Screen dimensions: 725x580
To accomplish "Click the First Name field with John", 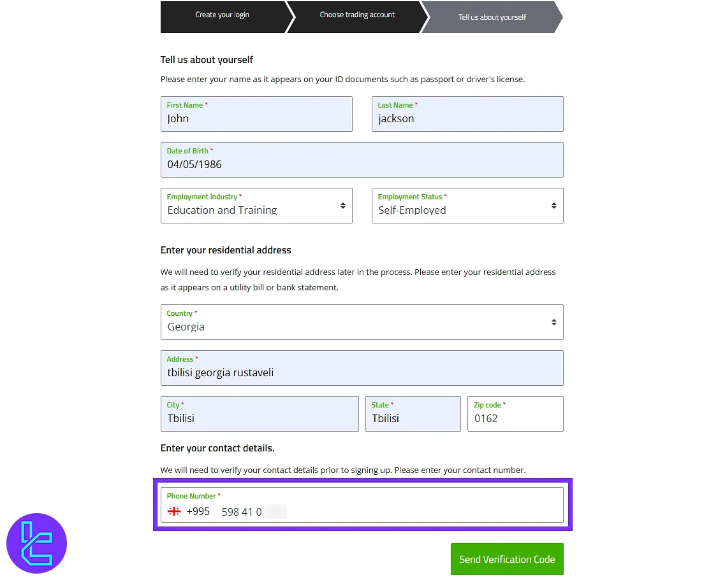I will tap(256, 114).
